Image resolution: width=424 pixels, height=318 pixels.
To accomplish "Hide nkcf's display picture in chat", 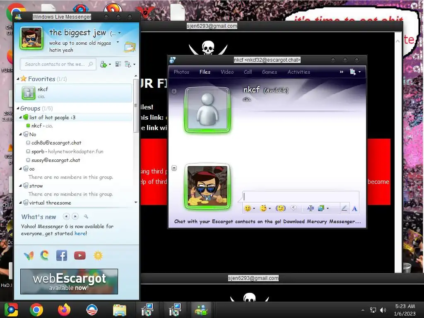I will pyautogui.click(x=174, y=92).
